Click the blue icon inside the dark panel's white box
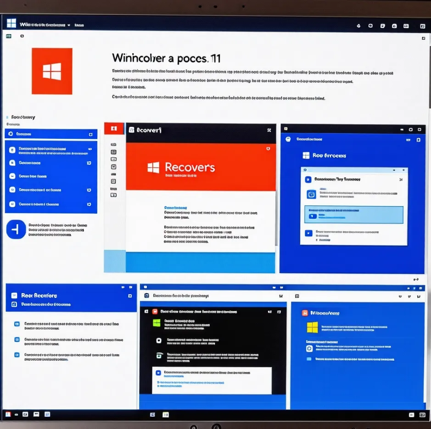 pyautogui.click(x=158, y=373)
